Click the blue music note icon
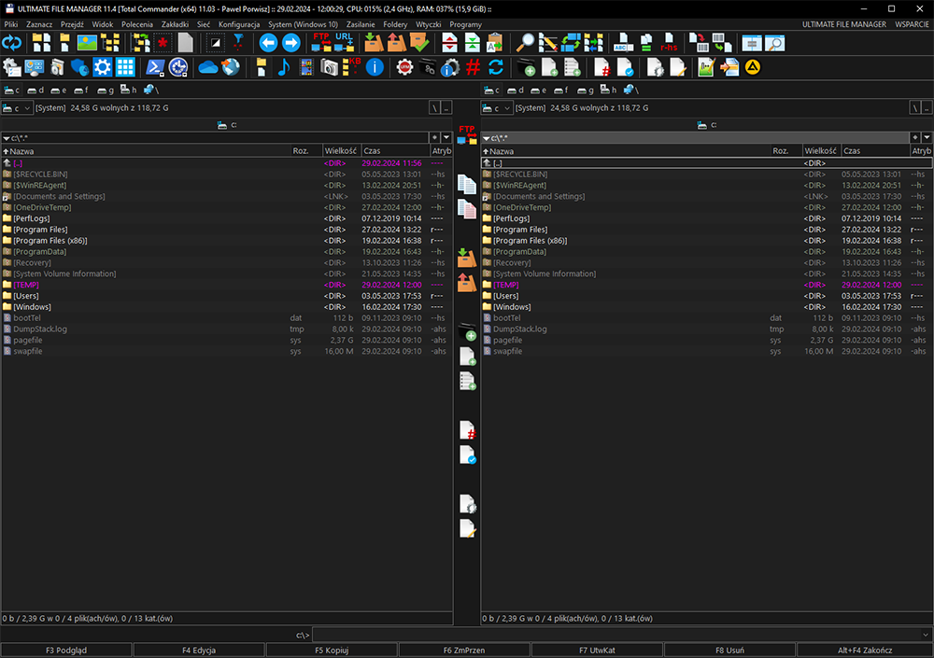This screenshot has width=934, height=658. [x=284, y=67]
